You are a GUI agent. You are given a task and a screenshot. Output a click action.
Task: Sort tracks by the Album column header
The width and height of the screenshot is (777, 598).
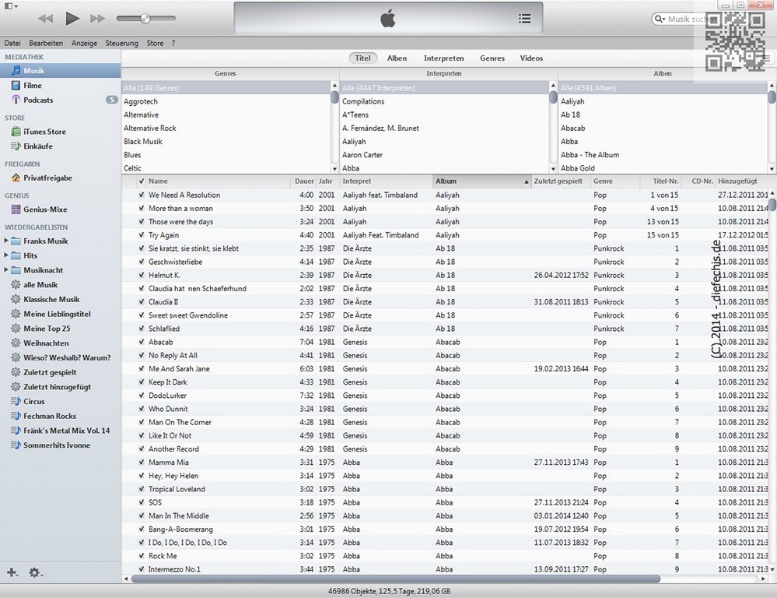(x=481, y=181)
